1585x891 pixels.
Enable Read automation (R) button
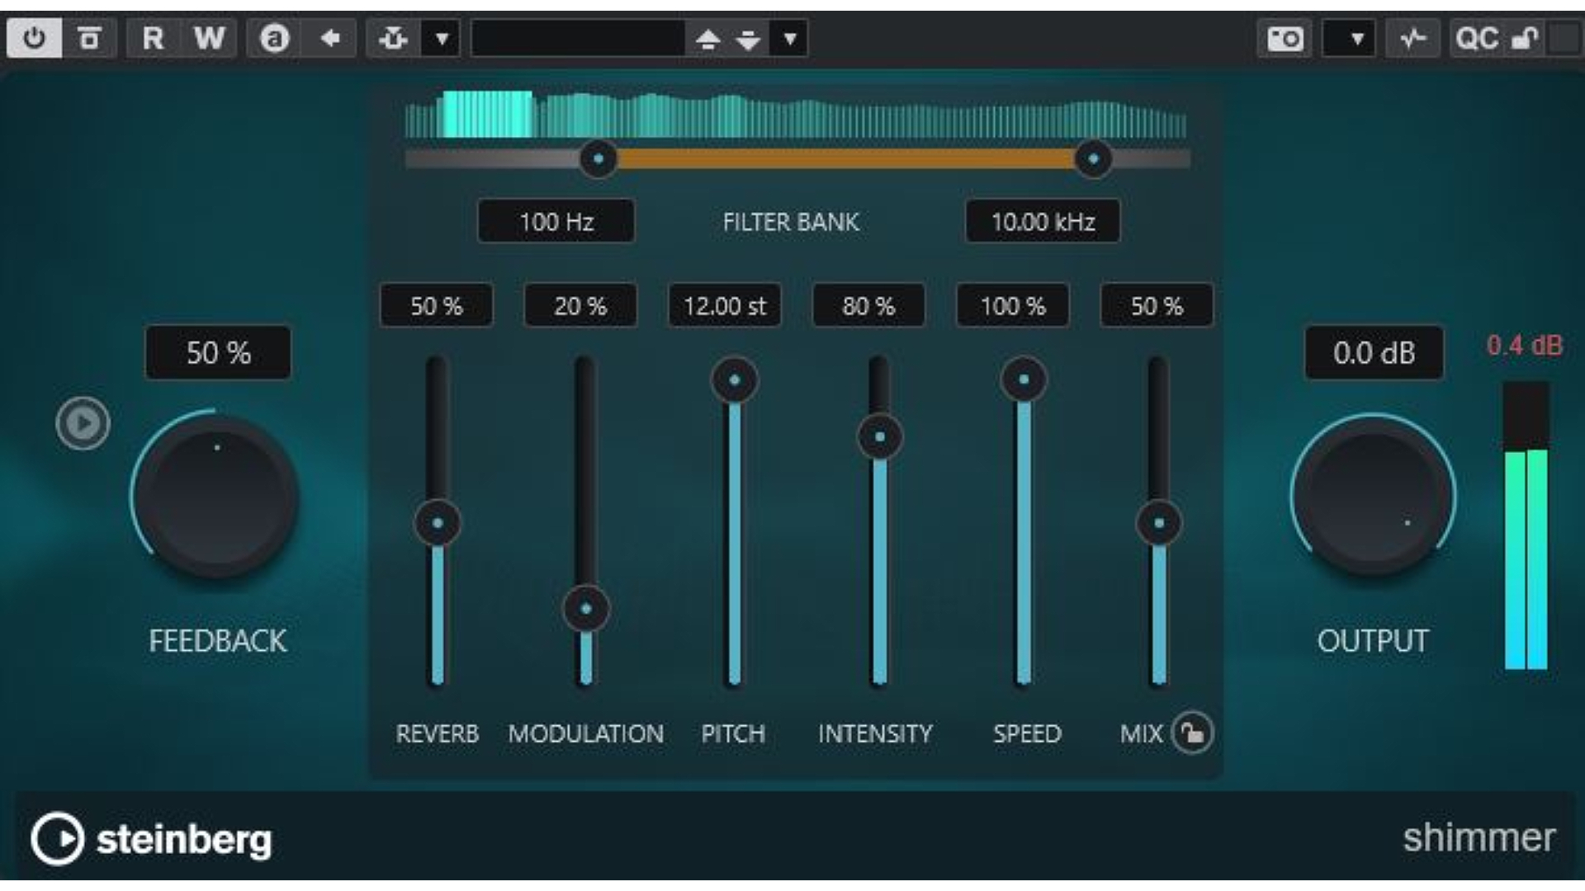pyautogui.click(x=153, y=38)
